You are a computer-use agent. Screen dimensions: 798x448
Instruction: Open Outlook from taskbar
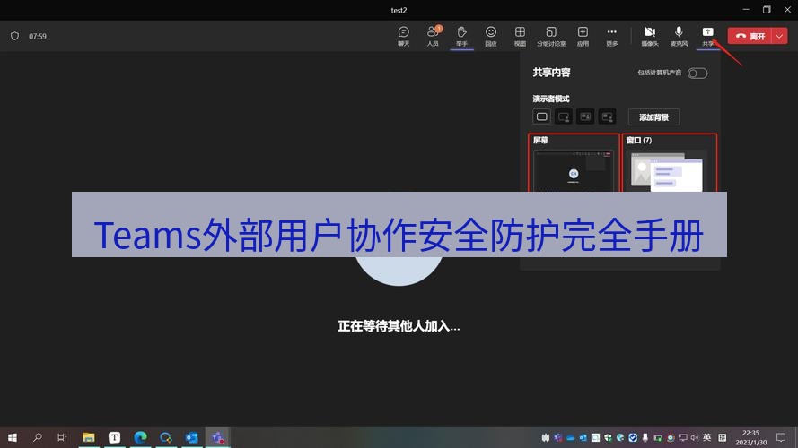192,437
